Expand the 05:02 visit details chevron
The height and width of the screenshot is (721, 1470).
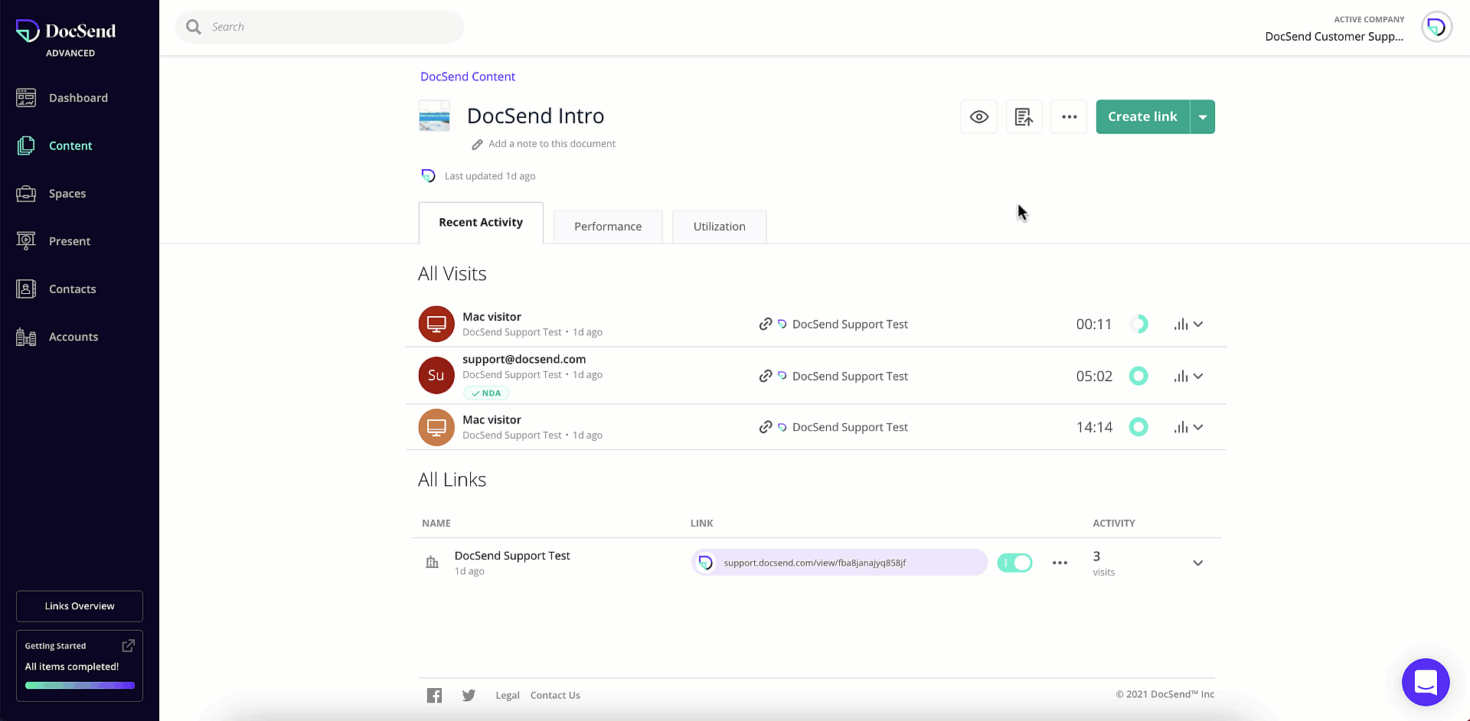pos(1198,377)
